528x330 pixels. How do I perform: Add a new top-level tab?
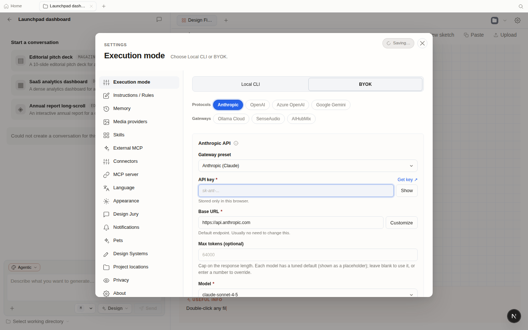pos(104,6)
